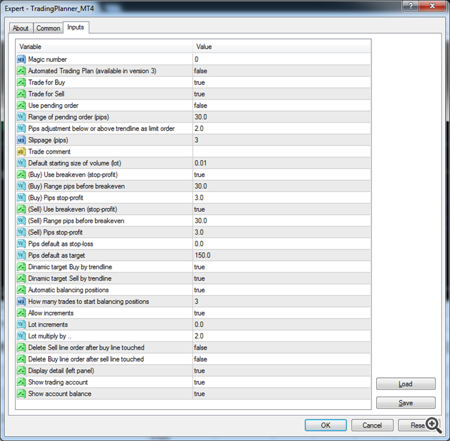Click the decimal icon beside Range of pending order
450x441 pixels.
tap(21, 117)
